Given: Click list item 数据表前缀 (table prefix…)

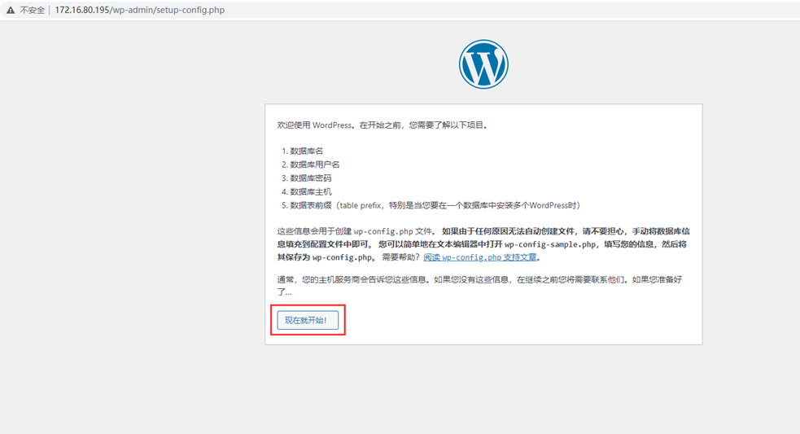Looking at the screenshot, I should tap(435, 205).
